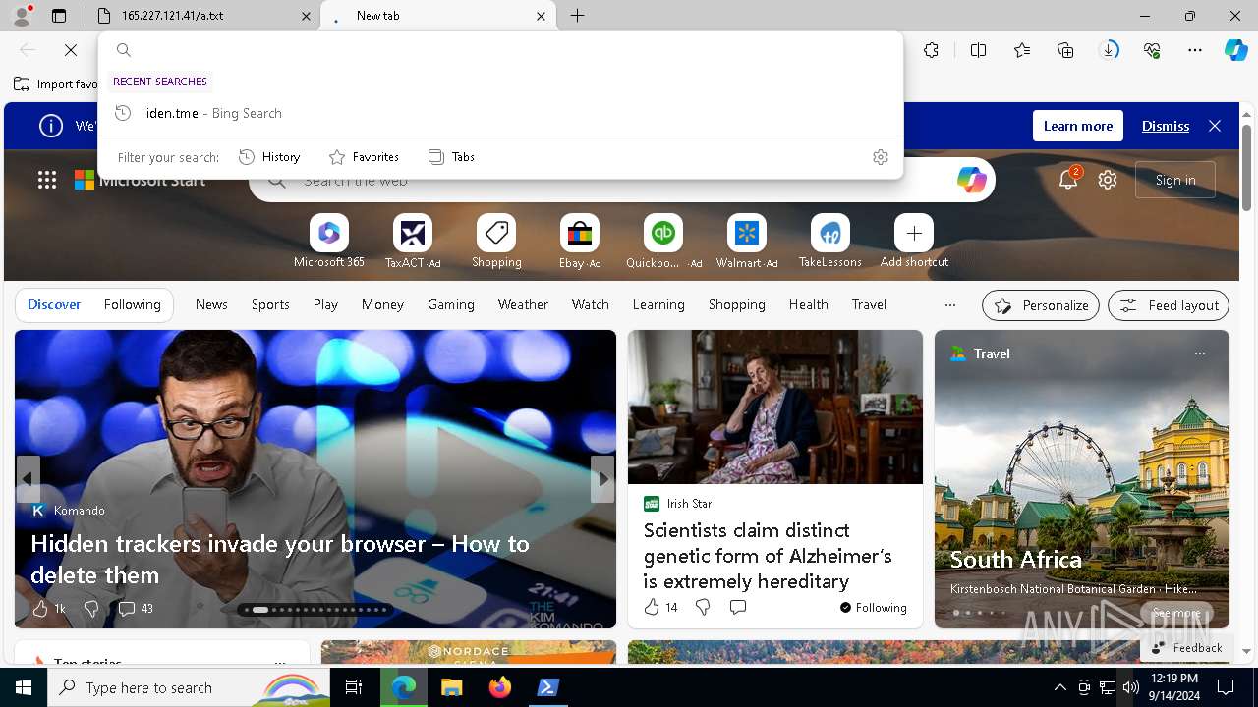Viewport: 1258px width, 707px height.
Task: Dislike the Alzheimer's article
Action: click(703, 608)
